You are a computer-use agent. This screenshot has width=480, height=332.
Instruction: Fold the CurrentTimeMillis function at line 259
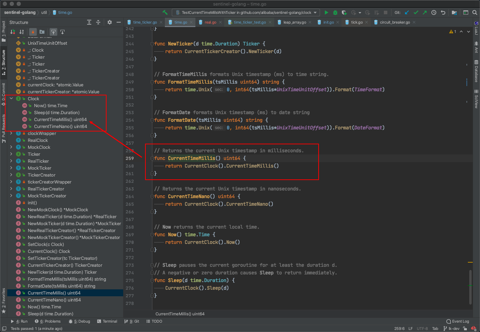pyautogui.click(x=152, y=159)
